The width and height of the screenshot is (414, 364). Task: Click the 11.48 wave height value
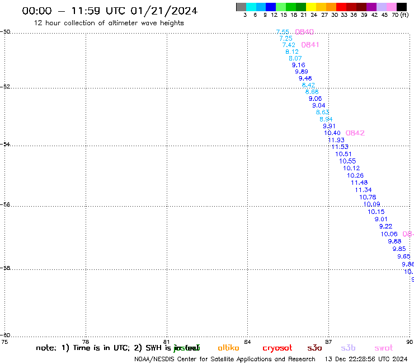(359, 183)
